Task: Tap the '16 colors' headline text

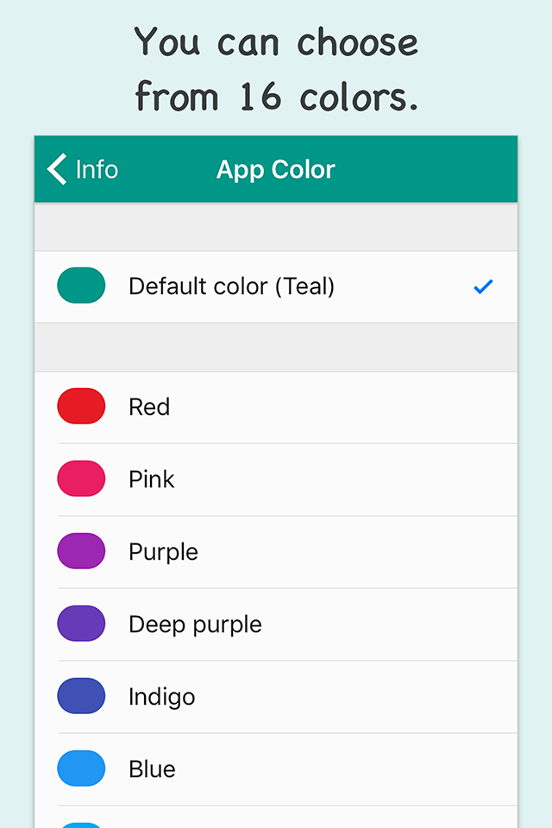Action: pyautogui.click(x=329, y=97)
